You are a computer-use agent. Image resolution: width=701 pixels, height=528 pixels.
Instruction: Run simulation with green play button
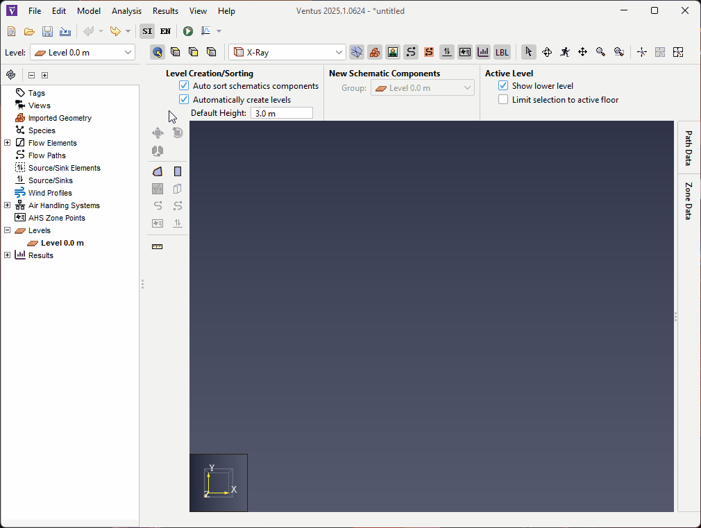(188, 31)
